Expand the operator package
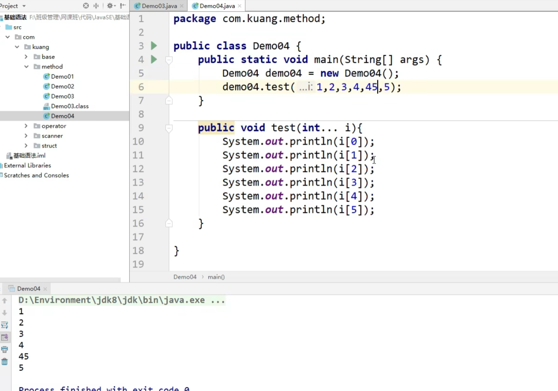This screenshot has height=391, width=558. [x=26, y=126]
